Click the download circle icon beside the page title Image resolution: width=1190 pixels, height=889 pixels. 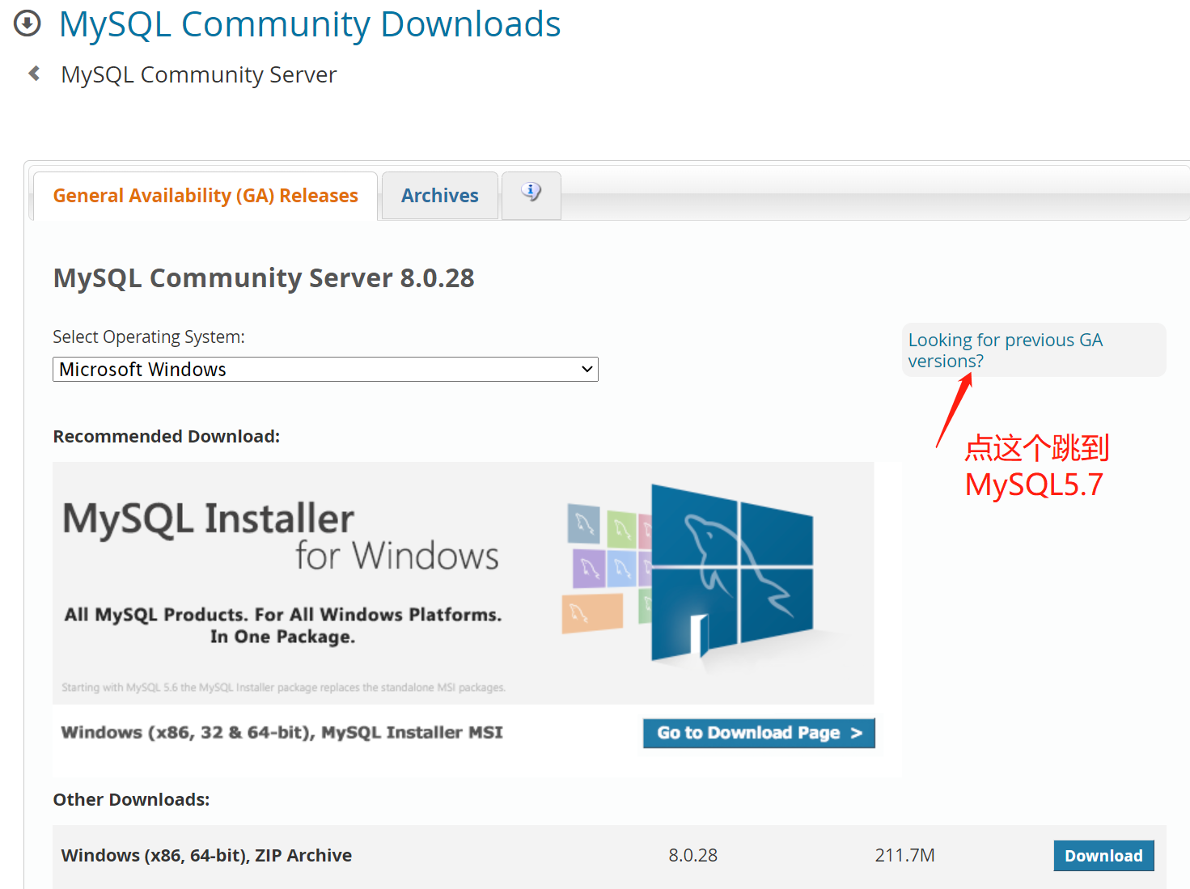28,23
